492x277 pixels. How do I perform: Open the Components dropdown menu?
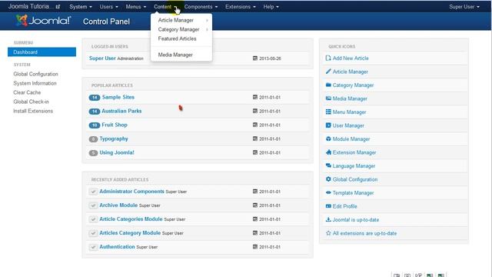click(201, 7)
